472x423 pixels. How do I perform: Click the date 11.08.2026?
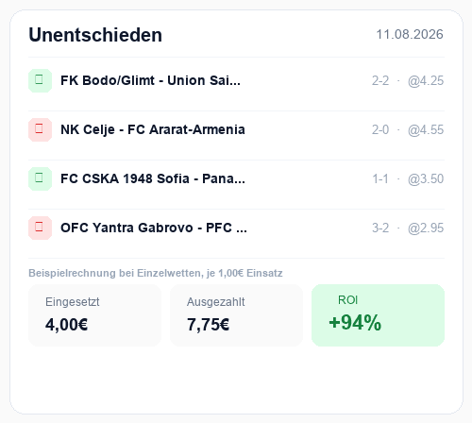(410, 34)
